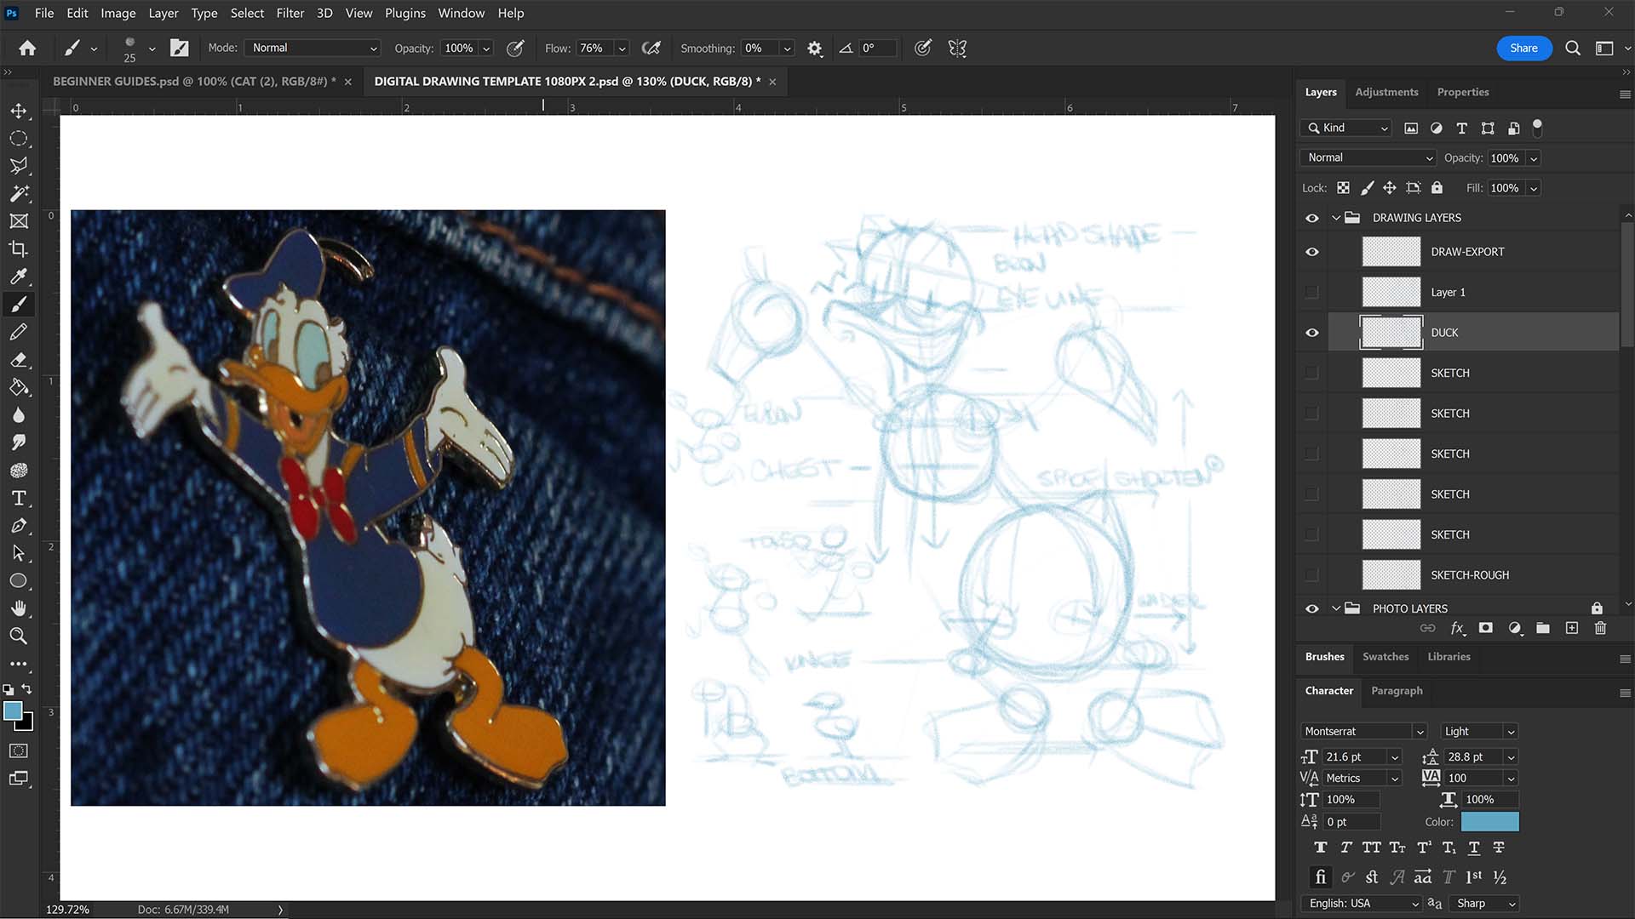Show the SKETCH-ROUGH layer
1635x919 pixels.
coord(1312,575)
